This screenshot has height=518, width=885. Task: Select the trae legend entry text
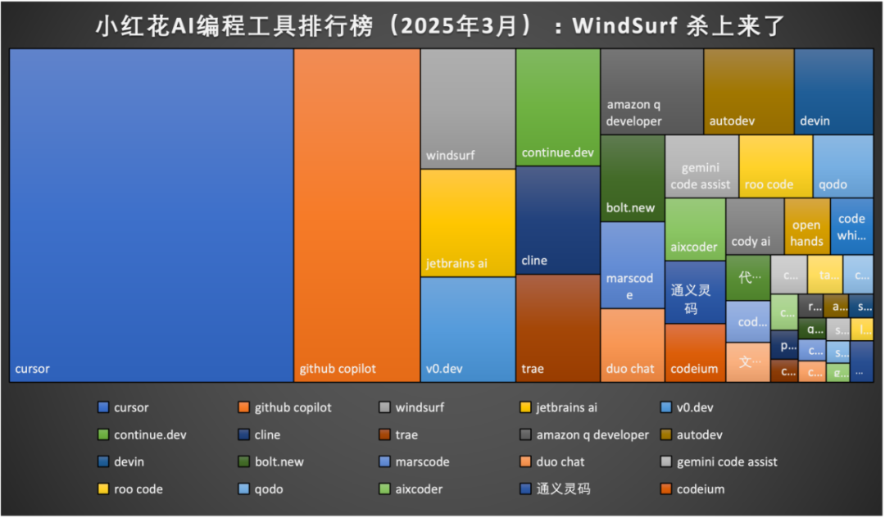[406, 434]
